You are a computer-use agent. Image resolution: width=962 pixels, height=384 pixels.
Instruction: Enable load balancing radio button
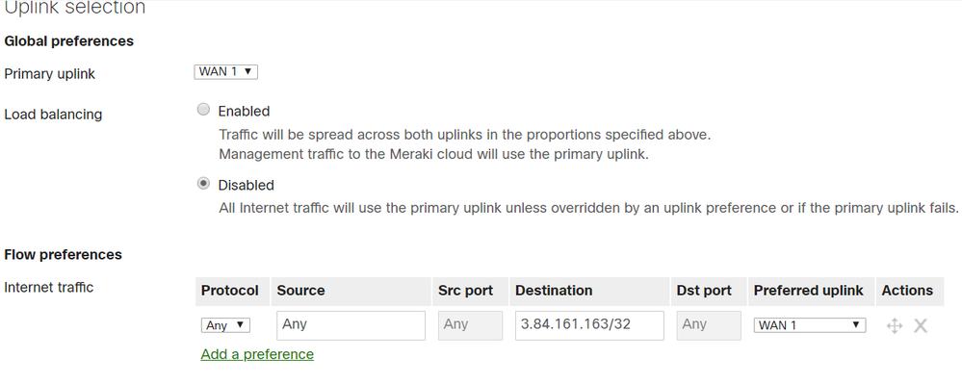203,110
